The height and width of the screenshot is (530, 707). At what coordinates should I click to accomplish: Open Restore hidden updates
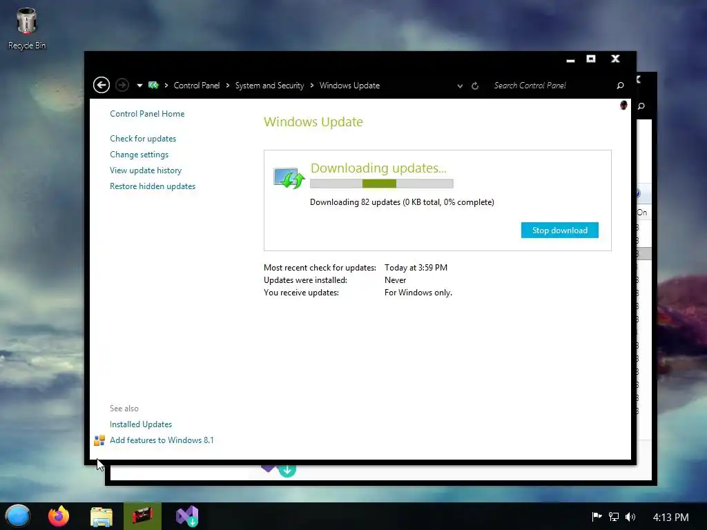[153, 186]
